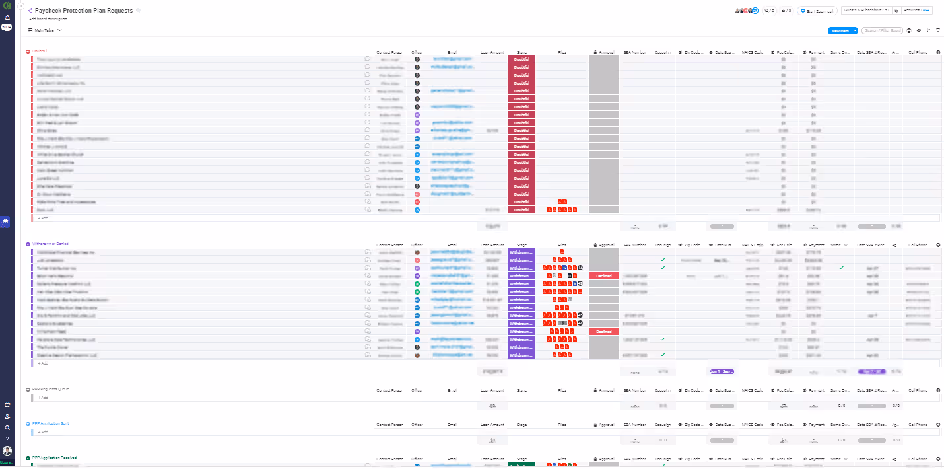Image resolution: width=944 pixels, height=469 pixels.
Task: Click the sort icon in board toolbar
Action: tap(929, 30)
